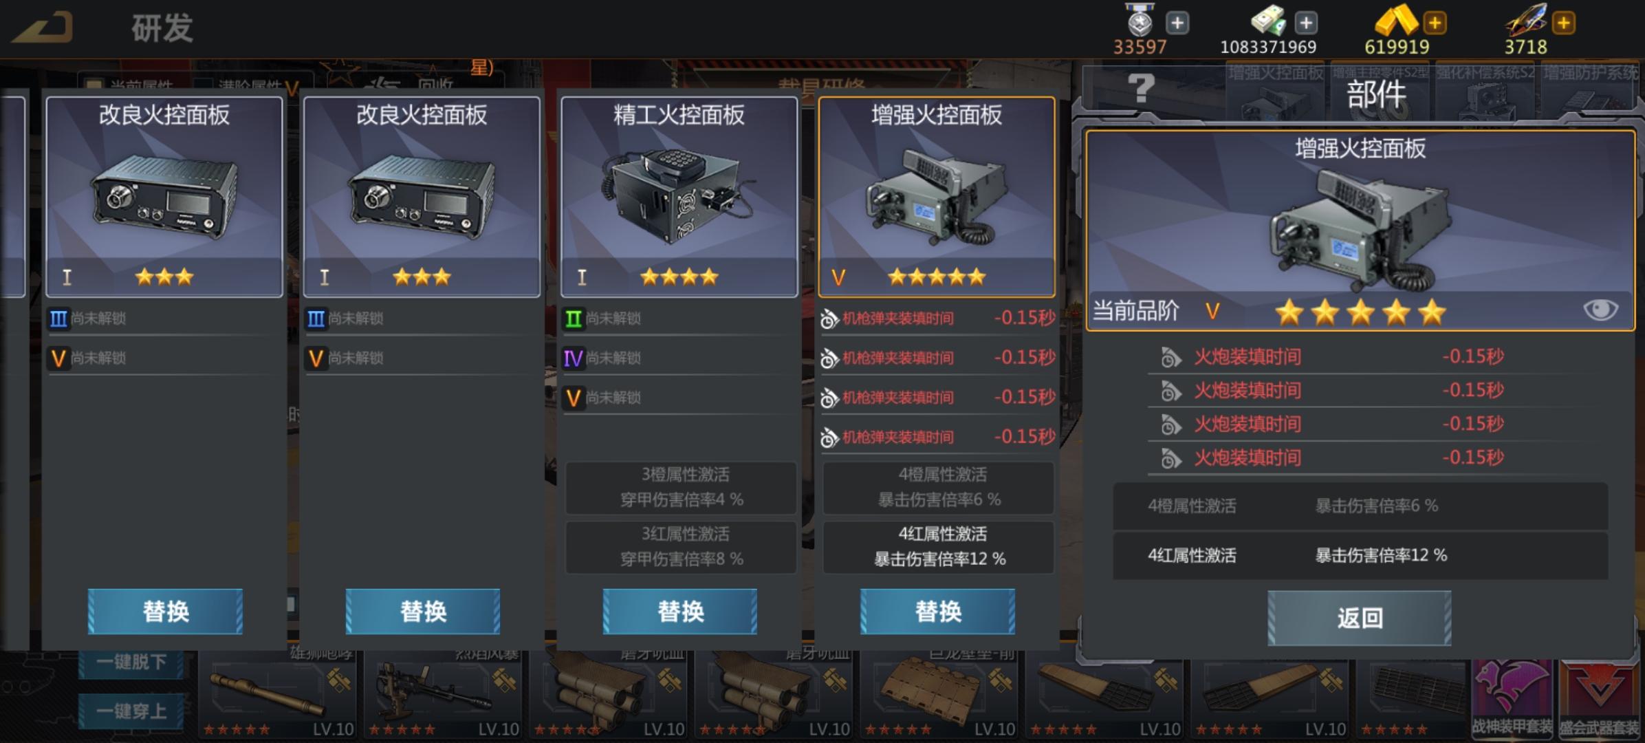Screen dimensions: 1645x743
Task: Click the 一键脱下 button
Action: (131, 662)
